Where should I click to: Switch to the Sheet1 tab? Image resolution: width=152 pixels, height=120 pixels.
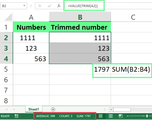tap(34, 109)
